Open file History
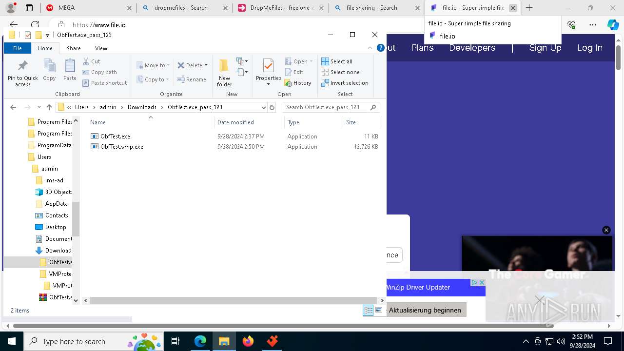 pyautogui.click(x=298, y=83)
